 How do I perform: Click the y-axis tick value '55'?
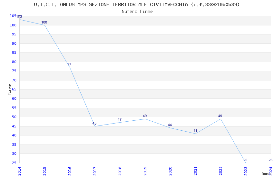(x=14, y=108)
